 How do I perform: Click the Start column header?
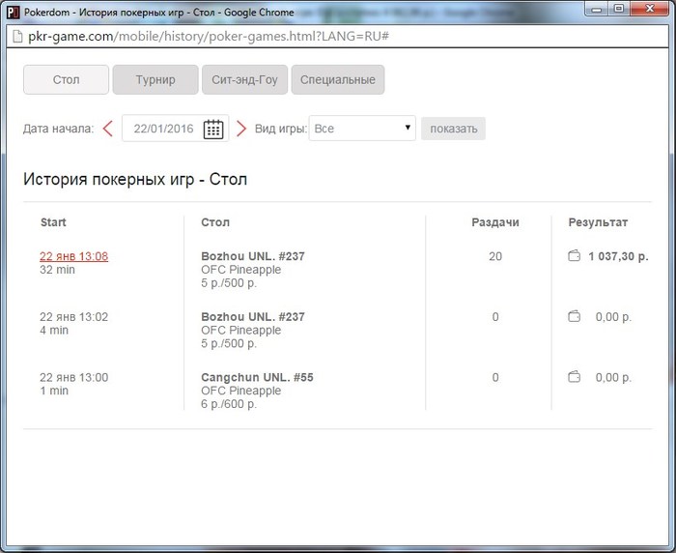pyautogui.click(x=53, y=222)
